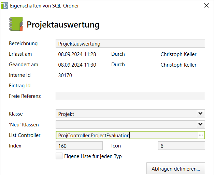214x175 pixels.
Task: Click the application logo in the title bar
Action: (5, 5)
